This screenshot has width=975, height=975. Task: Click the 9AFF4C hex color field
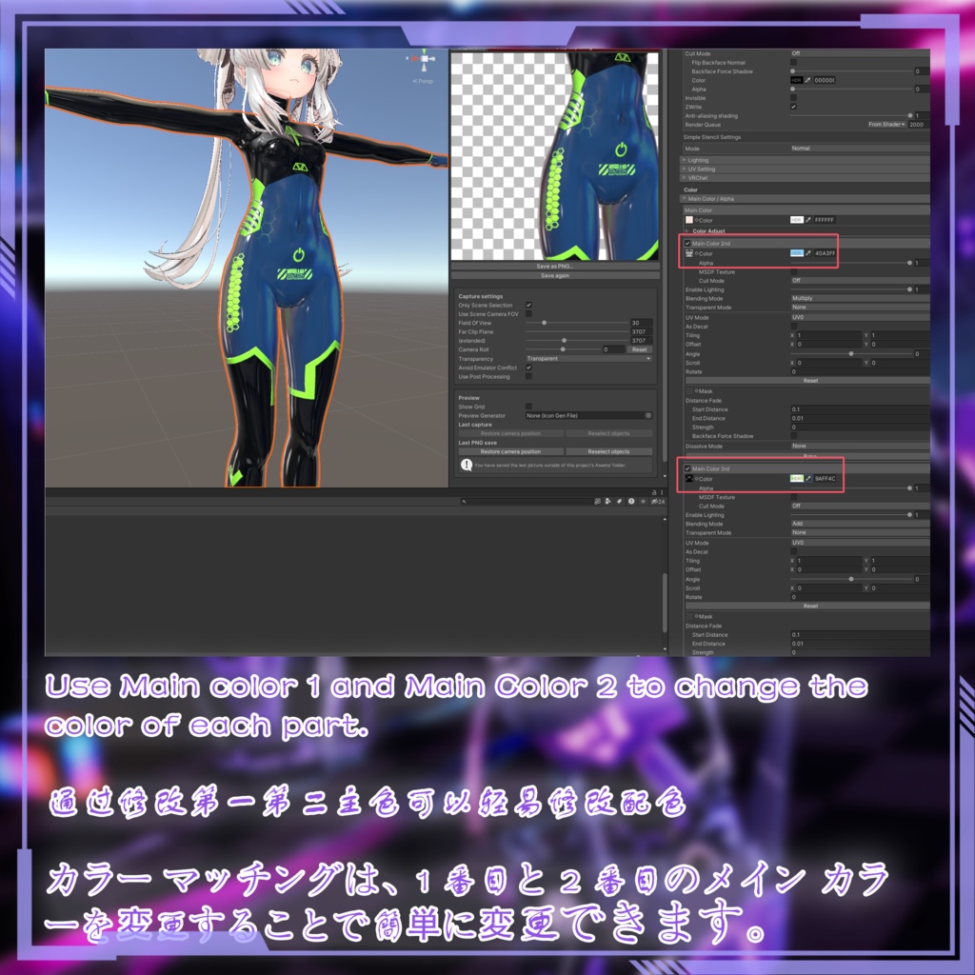pyautogui.click(x=825, y=479)
